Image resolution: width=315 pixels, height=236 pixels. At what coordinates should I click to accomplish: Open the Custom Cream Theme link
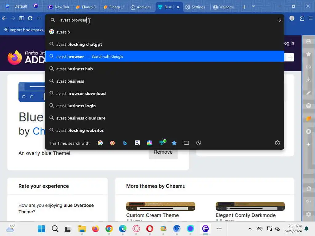click(153, 215)
